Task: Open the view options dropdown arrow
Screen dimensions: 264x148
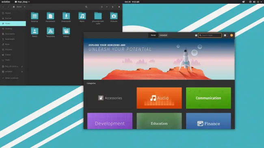Action: [x=107, y=7]
